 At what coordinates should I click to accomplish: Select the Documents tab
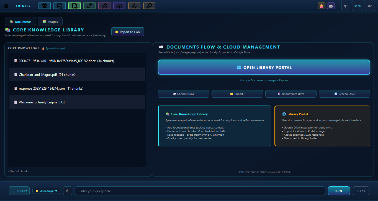[20, 21]
